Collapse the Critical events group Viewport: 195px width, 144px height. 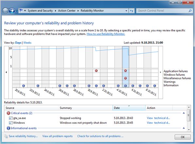coord(184,113)
